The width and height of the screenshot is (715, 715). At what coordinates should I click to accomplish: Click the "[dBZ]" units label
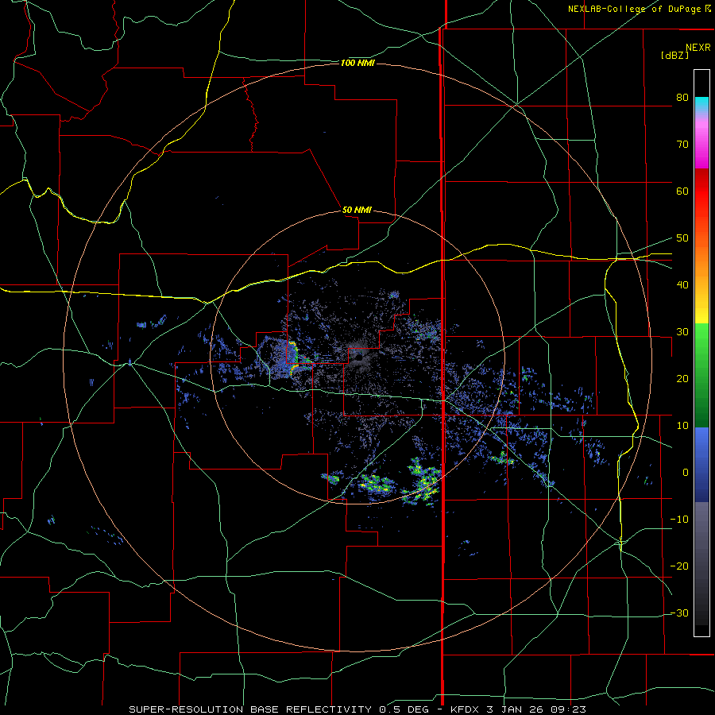[674, 55]
